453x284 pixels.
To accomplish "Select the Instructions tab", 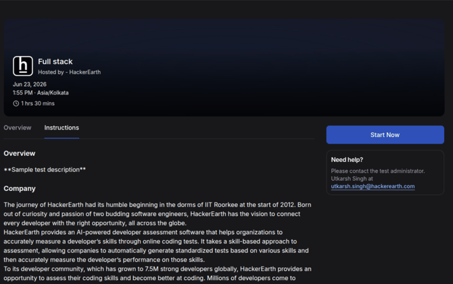I will coord(62,127).
